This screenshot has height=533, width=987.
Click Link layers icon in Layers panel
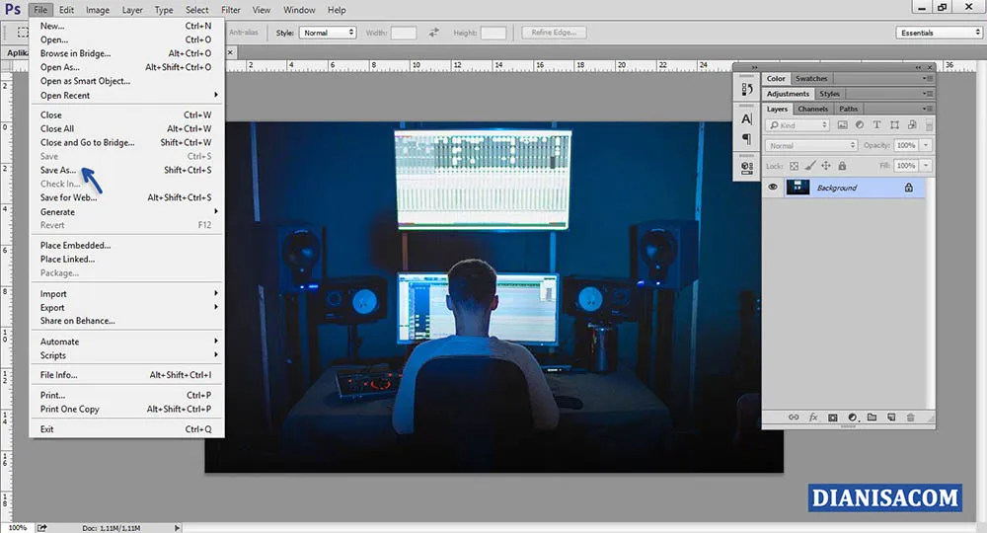click(x=794, y=418)
